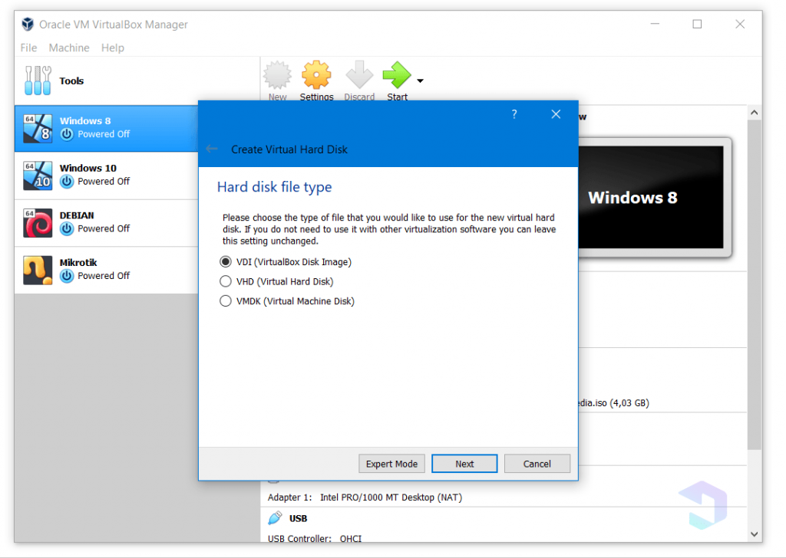Click the Mikrotik VM icon

(38, 270)
